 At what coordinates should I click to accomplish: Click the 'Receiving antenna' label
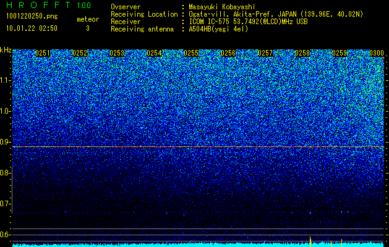tap(142, 29)
